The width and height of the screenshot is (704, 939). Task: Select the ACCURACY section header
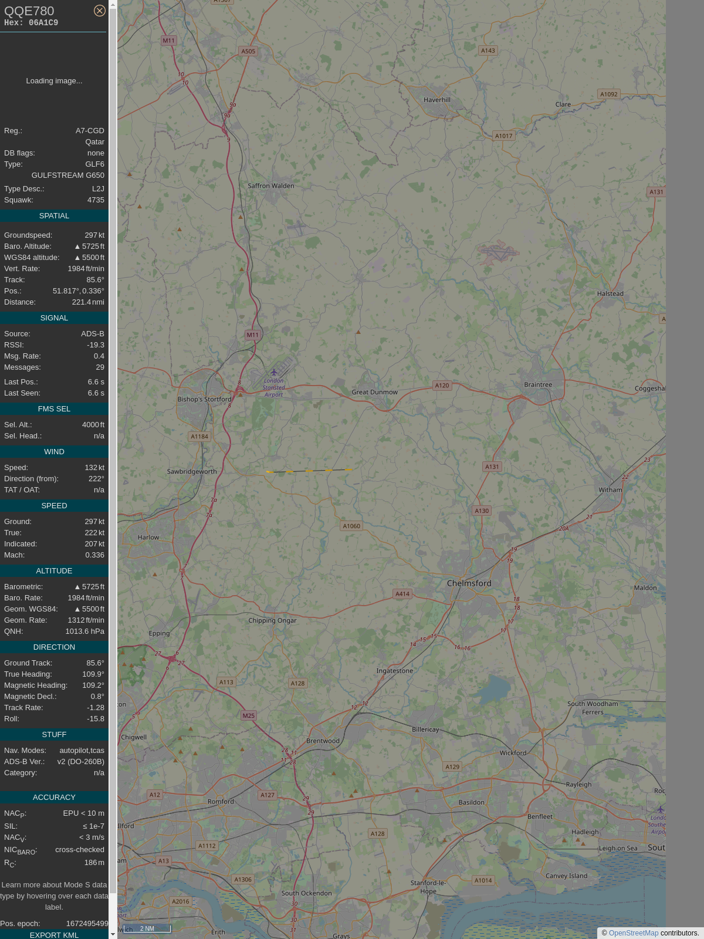tap(54, 798)
